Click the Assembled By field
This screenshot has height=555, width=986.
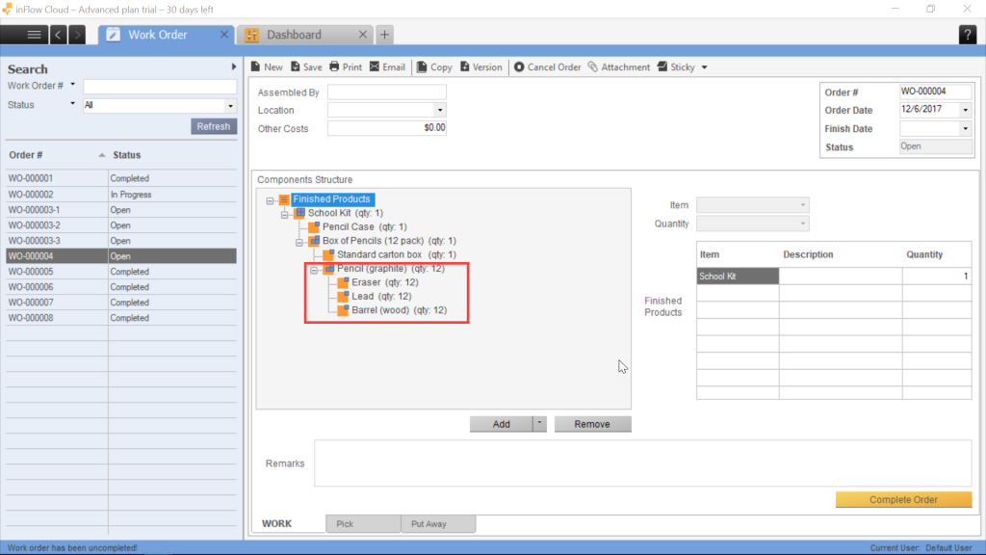pos(387,92)
